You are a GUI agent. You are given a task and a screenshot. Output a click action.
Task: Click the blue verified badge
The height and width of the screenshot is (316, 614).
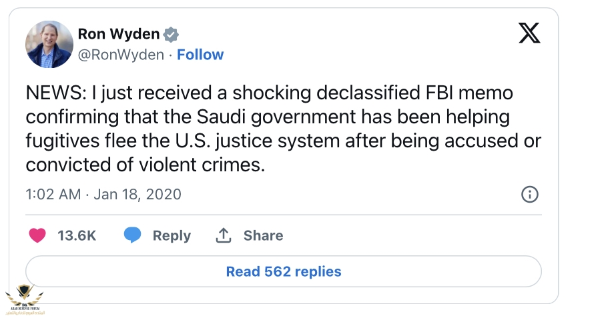(172, 35)
